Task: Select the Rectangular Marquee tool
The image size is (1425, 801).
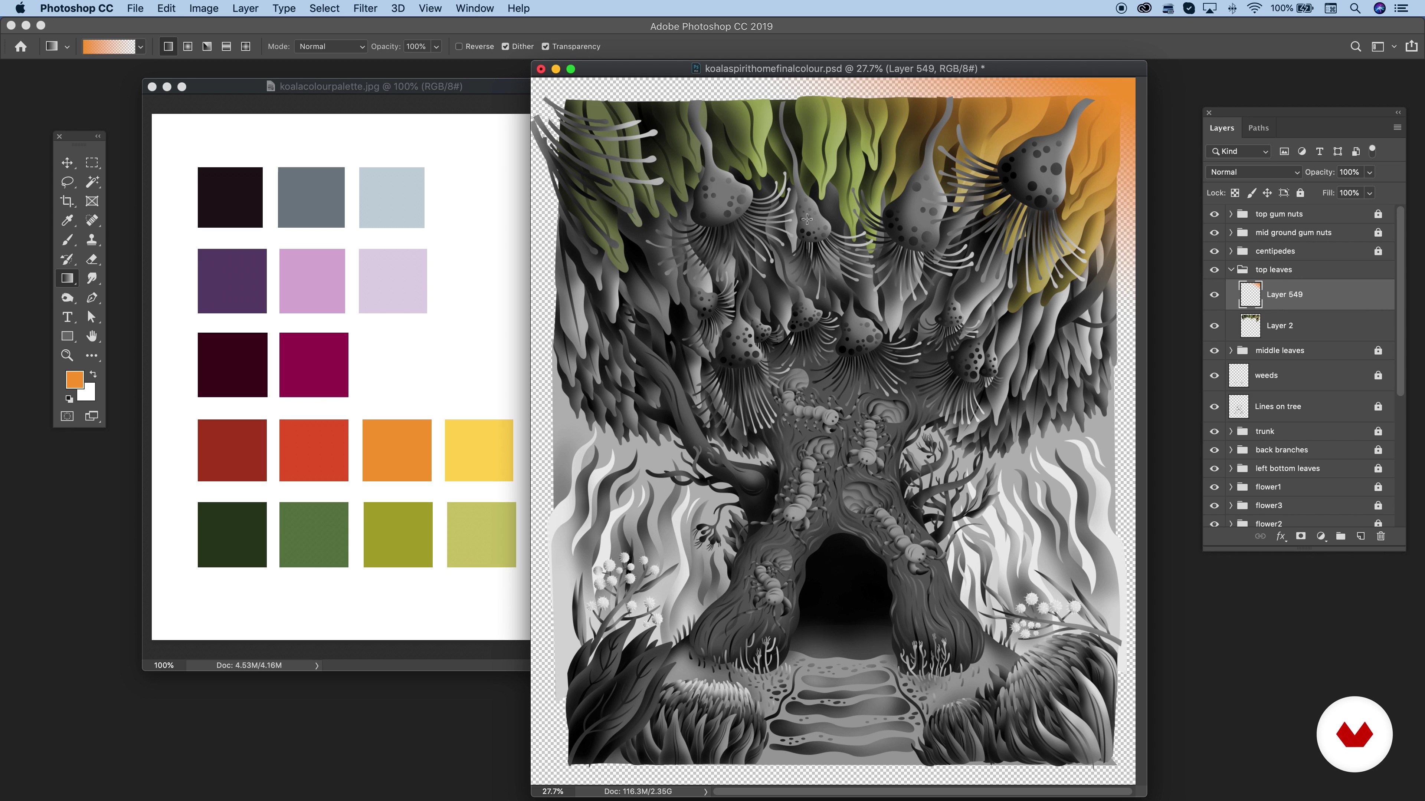Action: tap(92, 162)
